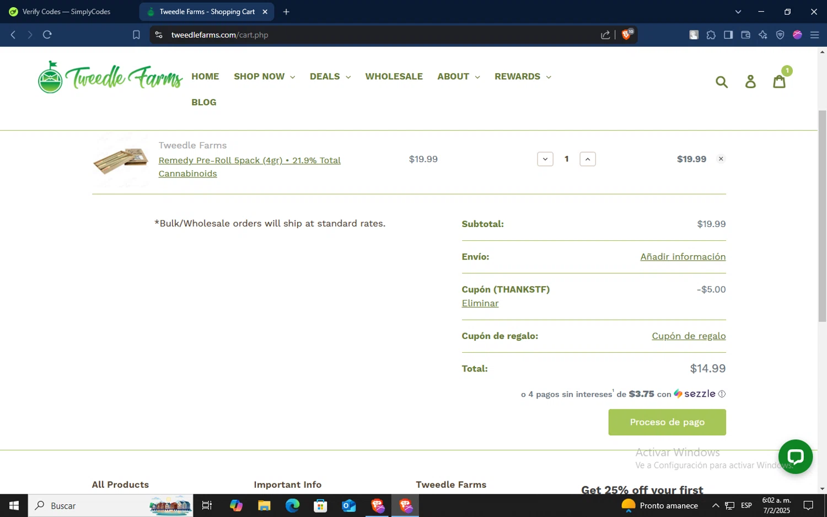Click Proceso de pago checkout button
Screen dimensions: 827x517
[667, 422]
